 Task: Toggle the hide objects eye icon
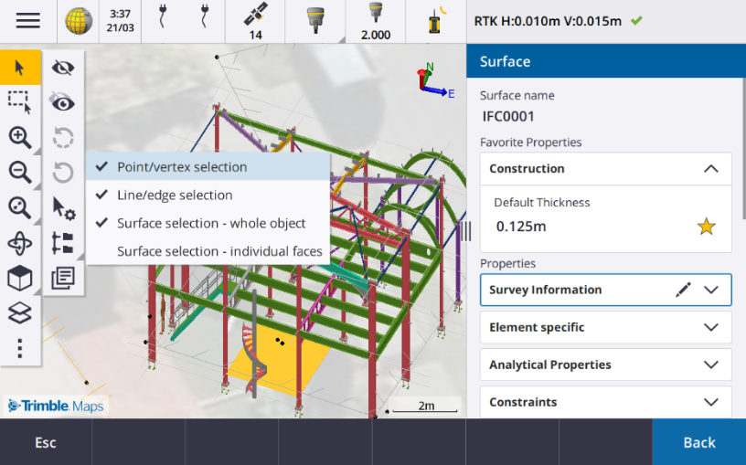63,67
